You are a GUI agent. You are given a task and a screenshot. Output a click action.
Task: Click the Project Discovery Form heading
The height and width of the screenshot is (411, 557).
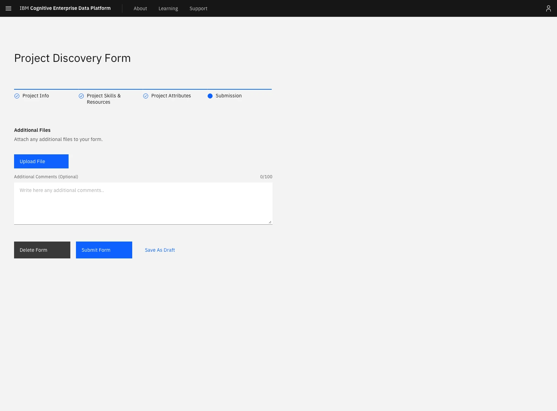click(72, 58)
